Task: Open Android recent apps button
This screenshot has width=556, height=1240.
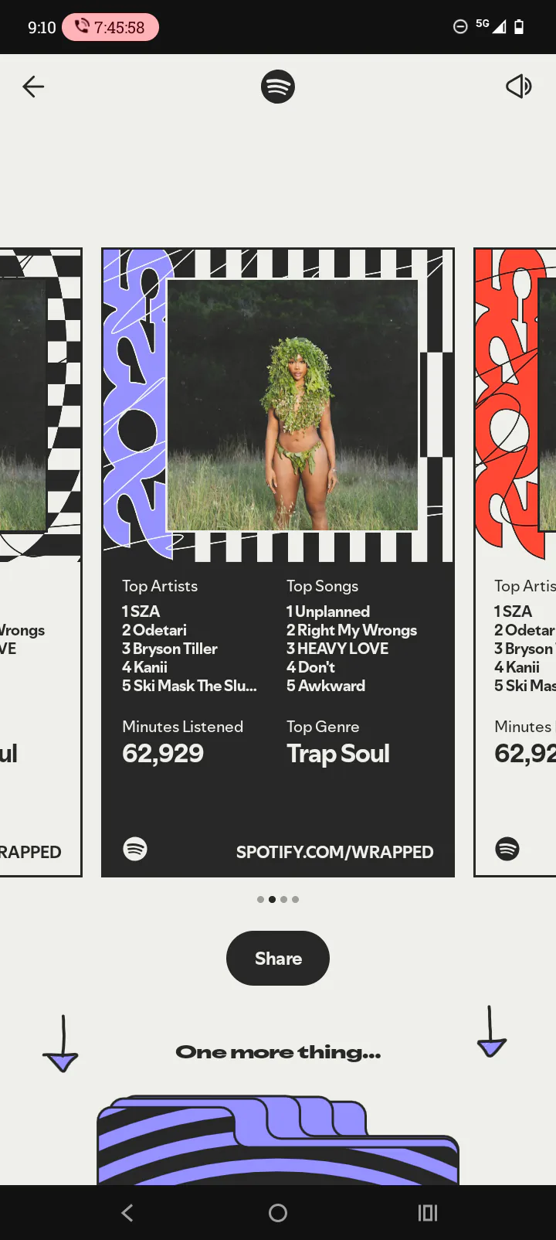Action: 428,1212
